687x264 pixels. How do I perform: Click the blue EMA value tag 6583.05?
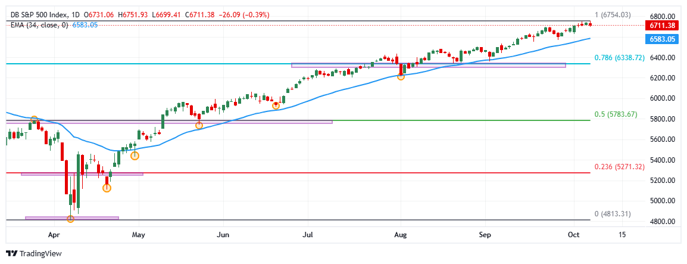tap(662, 39)
